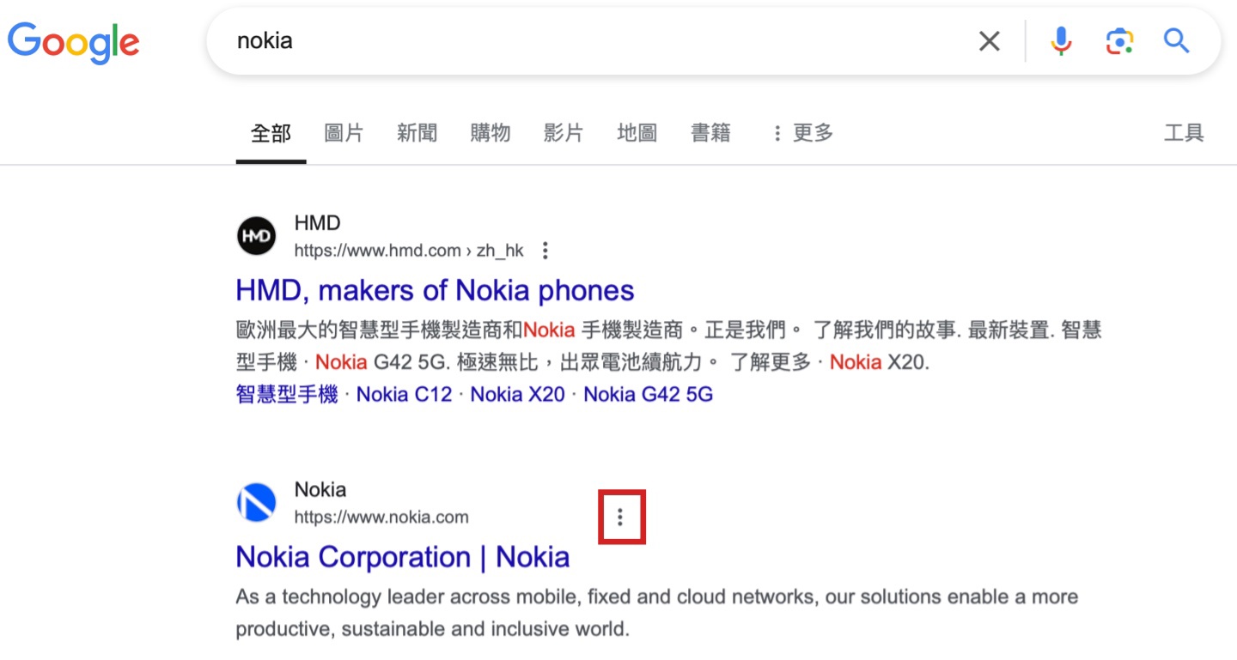
Task: Open three-dot menu for Nokia.com result
Action: 620,517
